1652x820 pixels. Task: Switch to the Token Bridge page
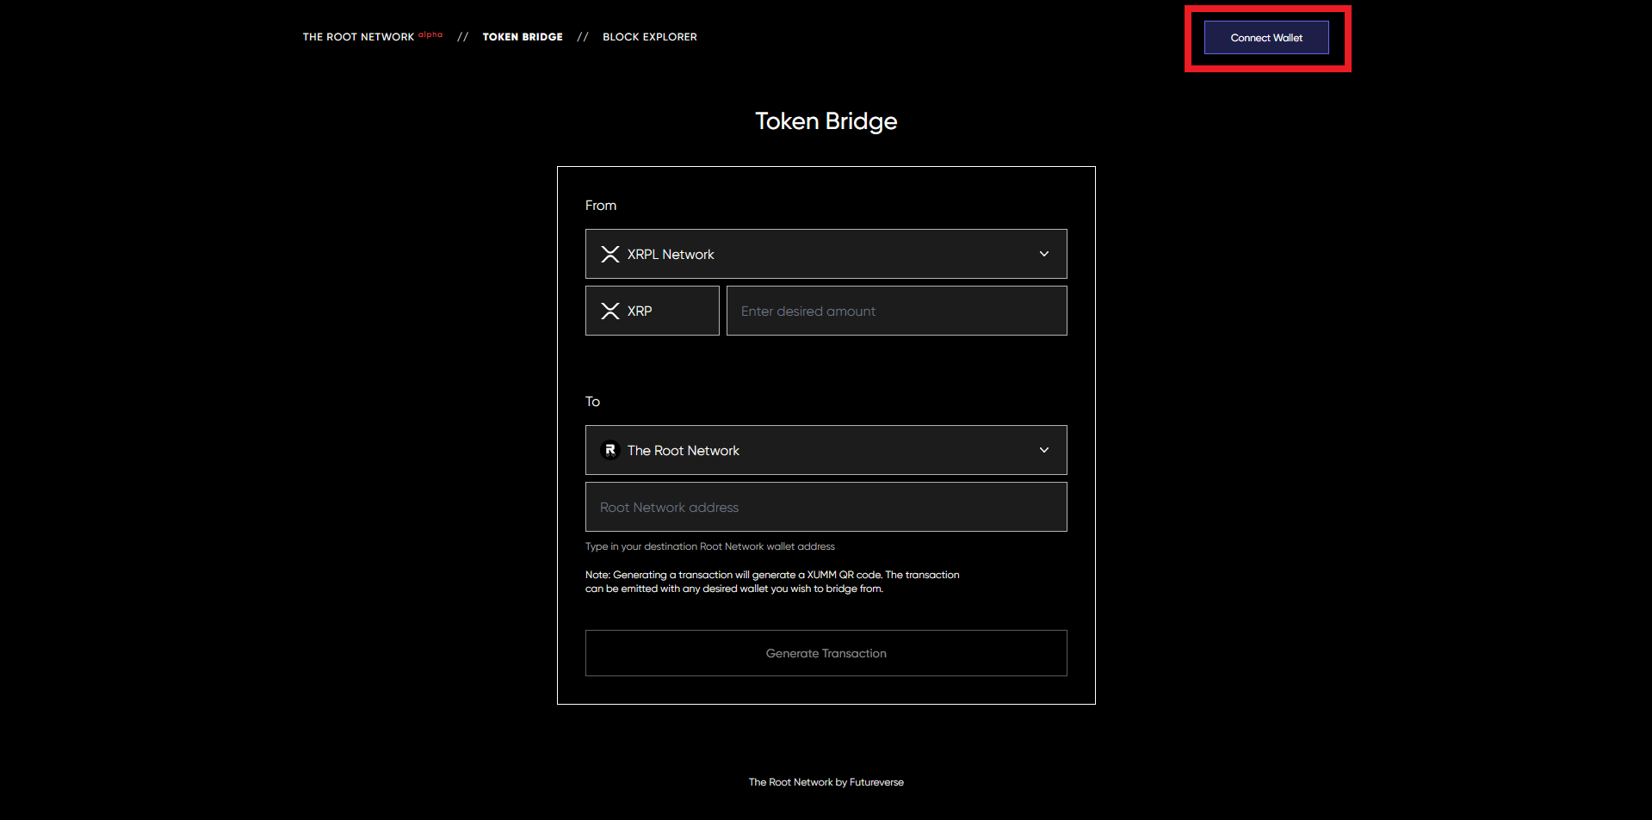tap(523, 37)
